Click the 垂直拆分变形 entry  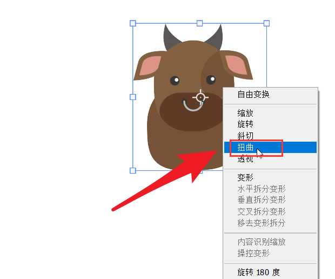pos(270,200)
